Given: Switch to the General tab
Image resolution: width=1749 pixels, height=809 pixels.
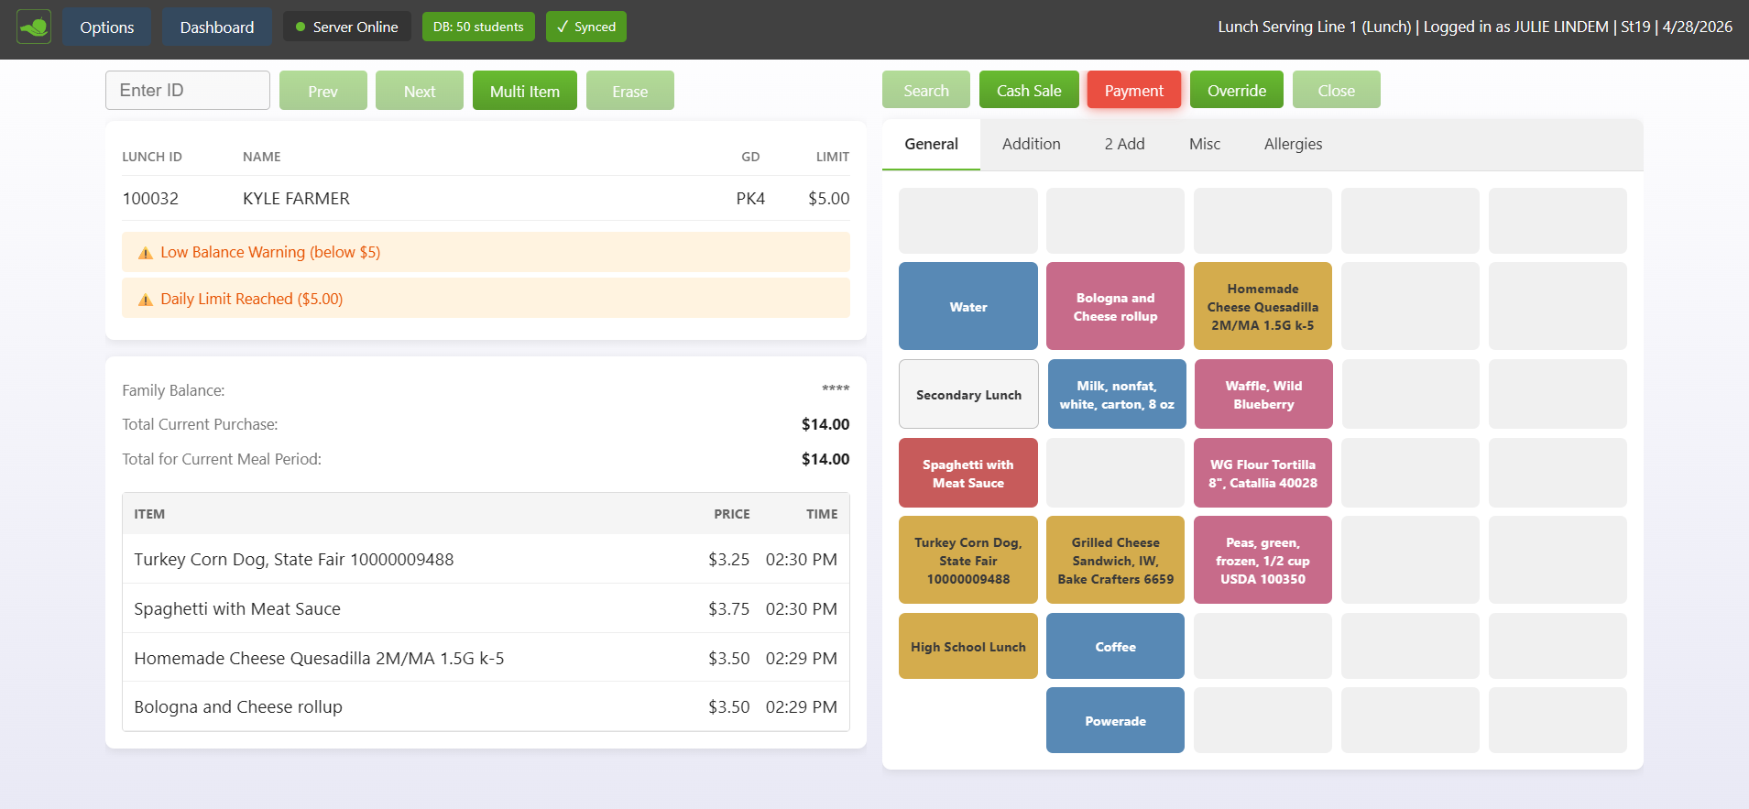Looking at the screenshot, I should click(931, 144).
